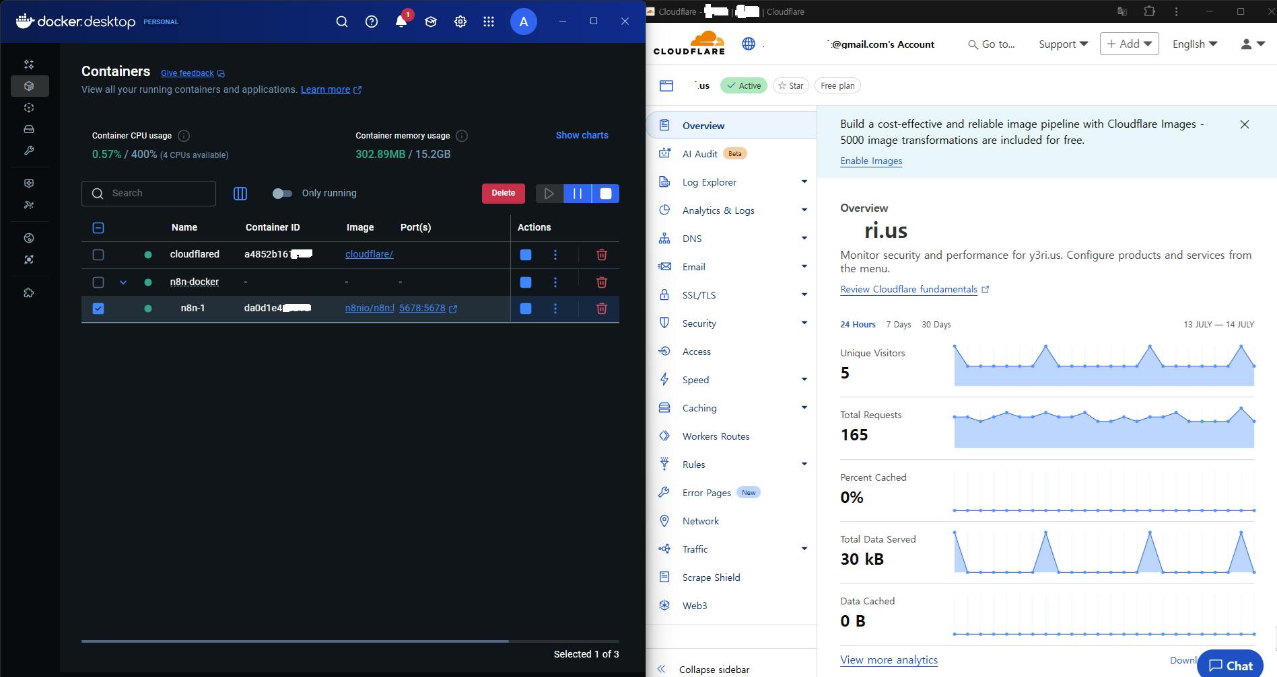Click Show charts in Docker
This screenshot has width=1277, height=677.
582,135
